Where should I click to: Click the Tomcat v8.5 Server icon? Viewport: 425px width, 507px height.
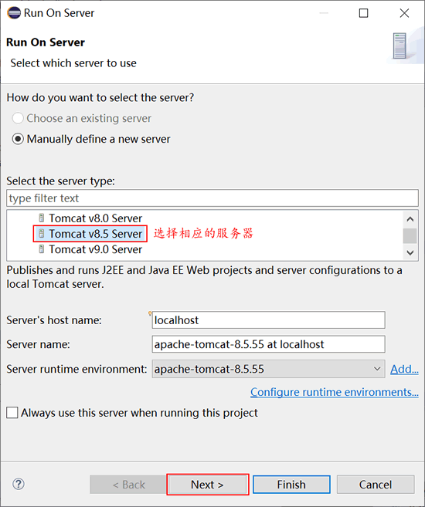42,233
